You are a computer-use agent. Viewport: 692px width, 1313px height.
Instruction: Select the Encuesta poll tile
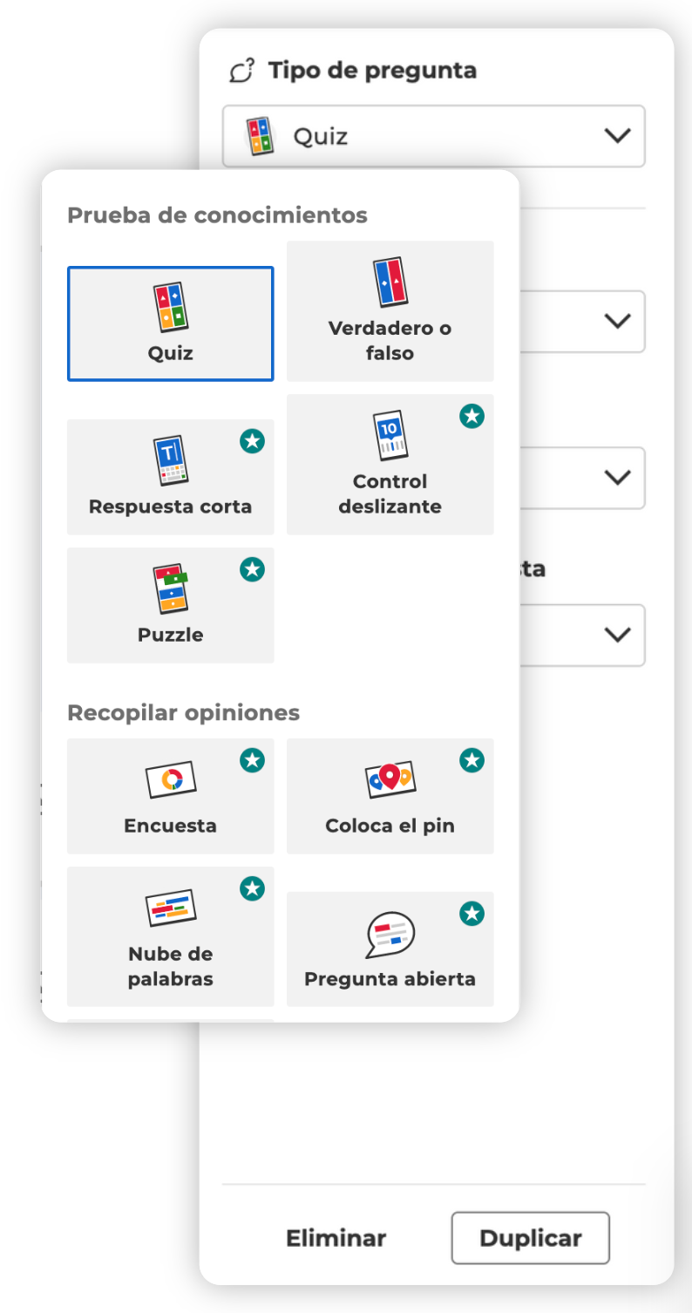tap(171, 796)
